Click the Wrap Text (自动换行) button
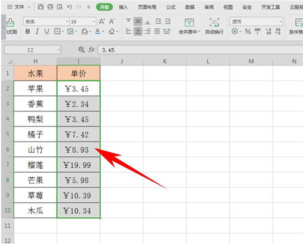 click(214, 26)
